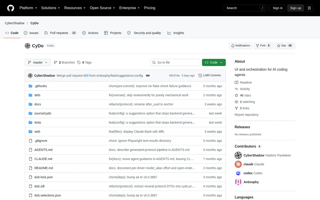Open commit 'chore: ignore Playwright test-results directory'
320x200 pixels.
[140, 141]
